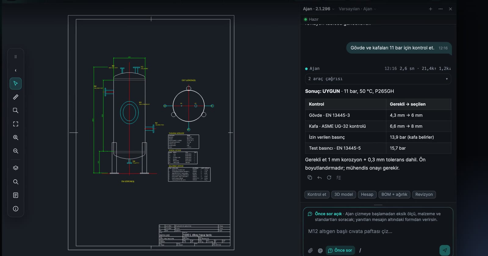Screen dimensions: 488x256
Task: Choose the zoom-to-area tool
Action: tap(16, 110)
